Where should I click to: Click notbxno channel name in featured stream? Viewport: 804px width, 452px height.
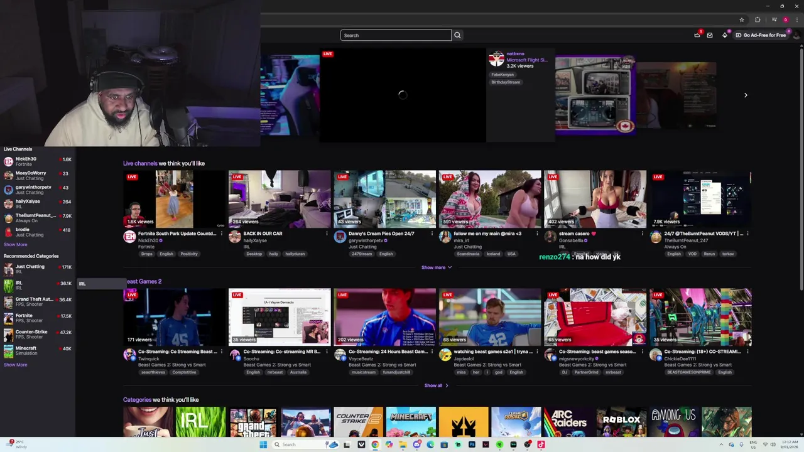[x=515, y=54]
